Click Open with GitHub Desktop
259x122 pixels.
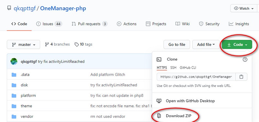190,101
